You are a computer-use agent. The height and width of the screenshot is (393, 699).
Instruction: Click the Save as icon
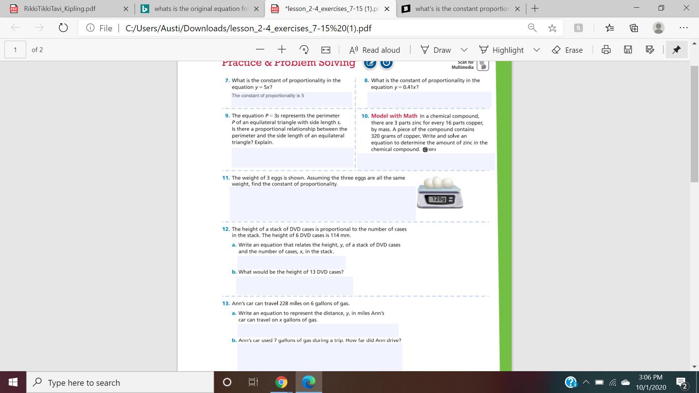(650, 49)
